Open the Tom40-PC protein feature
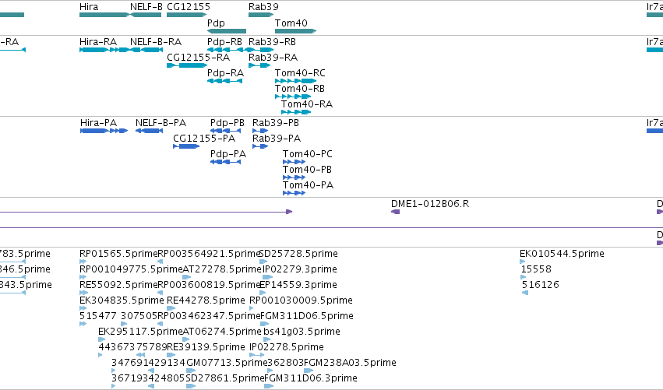The width and height of the screenshot is (663, 390). (x=294, y=162)
